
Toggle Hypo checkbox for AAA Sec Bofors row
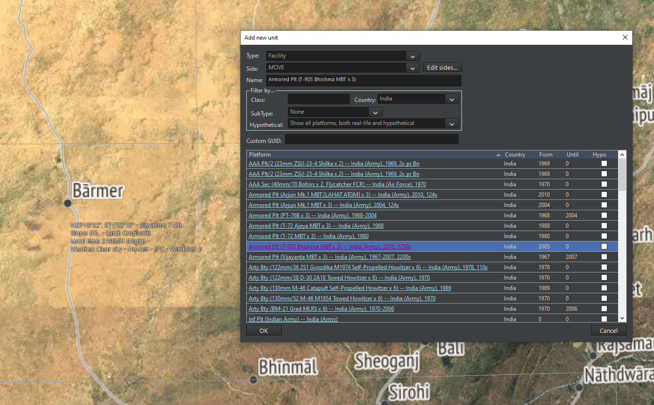tap(604, 184)
